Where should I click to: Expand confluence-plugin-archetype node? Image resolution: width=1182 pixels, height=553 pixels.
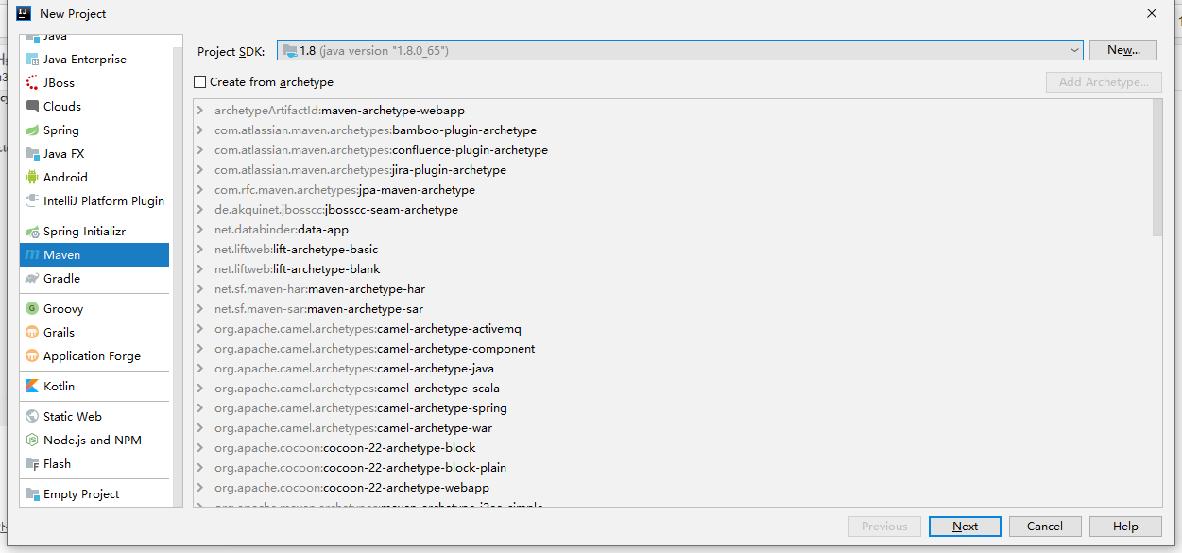coord(200,150)
